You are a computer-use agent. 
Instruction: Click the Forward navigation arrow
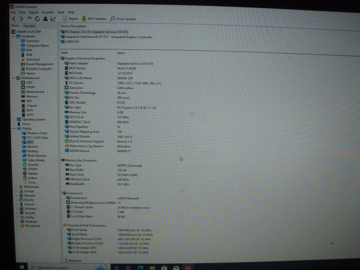pos(21,19)
